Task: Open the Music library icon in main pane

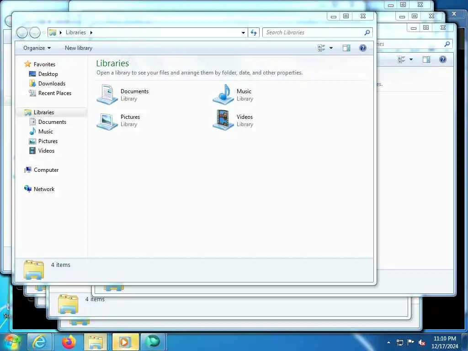Action: (x=223, y=94)
